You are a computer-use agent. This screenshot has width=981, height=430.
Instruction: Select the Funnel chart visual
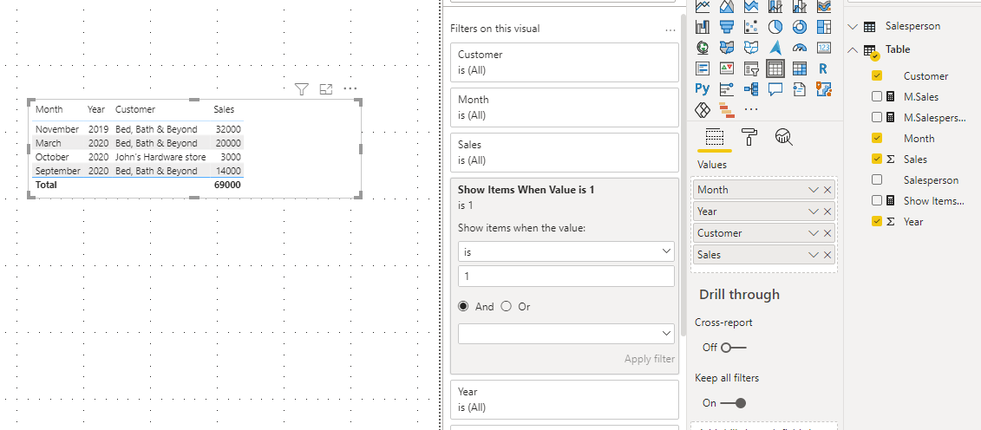tap(726, 27)
